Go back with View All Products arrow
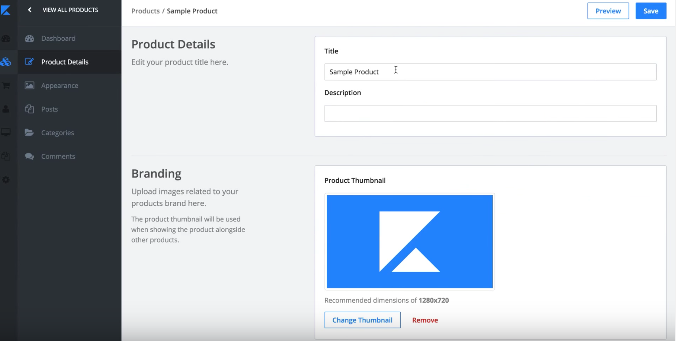Screen dimensions: 676x341 click(x=30, y=10)
